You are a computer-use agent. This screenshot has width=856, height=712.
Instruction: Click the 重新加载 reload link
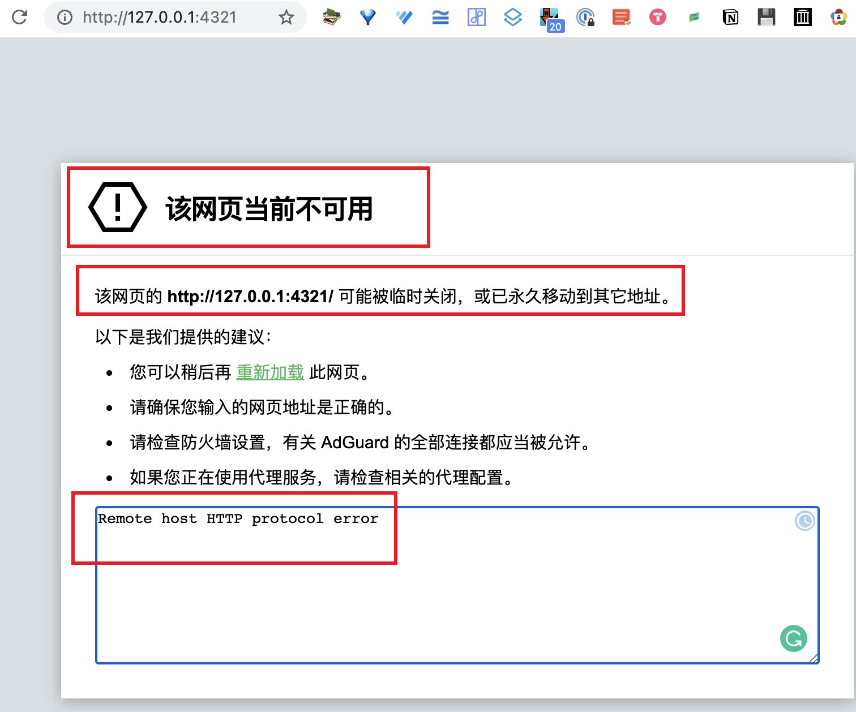(270, 372)
